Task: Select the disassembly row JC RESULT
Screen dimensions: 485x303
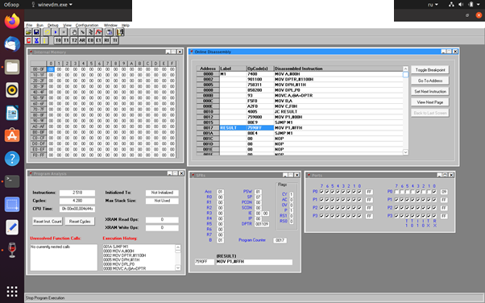Action: point(300,111)
